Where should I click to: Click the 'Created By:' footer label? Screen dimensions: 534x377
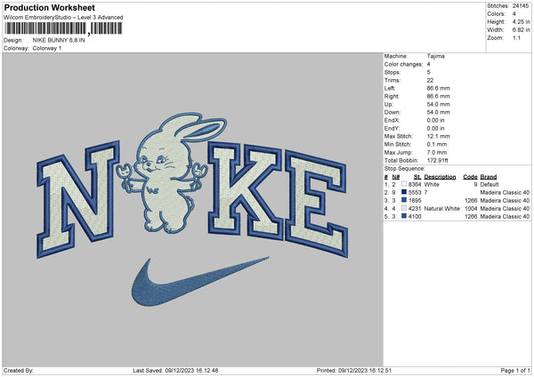[19, 371]
